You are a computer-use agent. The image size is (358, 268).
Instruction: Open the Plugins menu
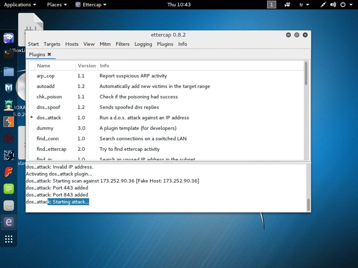click(x=165, y=44)
